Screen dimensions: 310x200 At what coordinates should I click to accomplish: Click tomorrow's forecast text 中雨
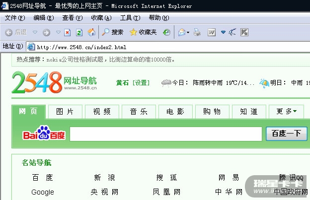pyautogui.click(x=297, y=83)
